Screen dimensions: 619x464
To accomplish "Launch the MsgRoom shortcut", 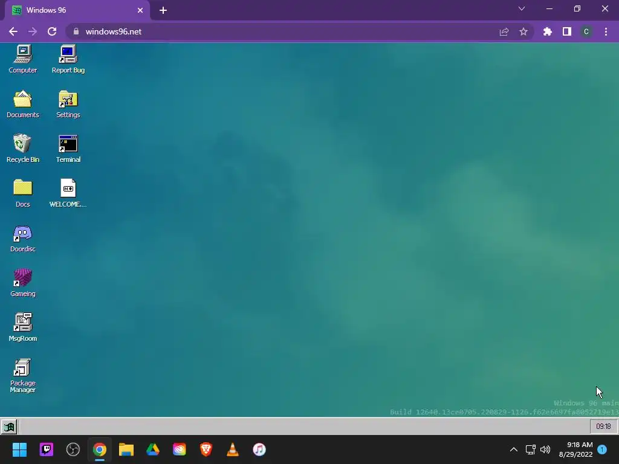I will click(22, 327).
